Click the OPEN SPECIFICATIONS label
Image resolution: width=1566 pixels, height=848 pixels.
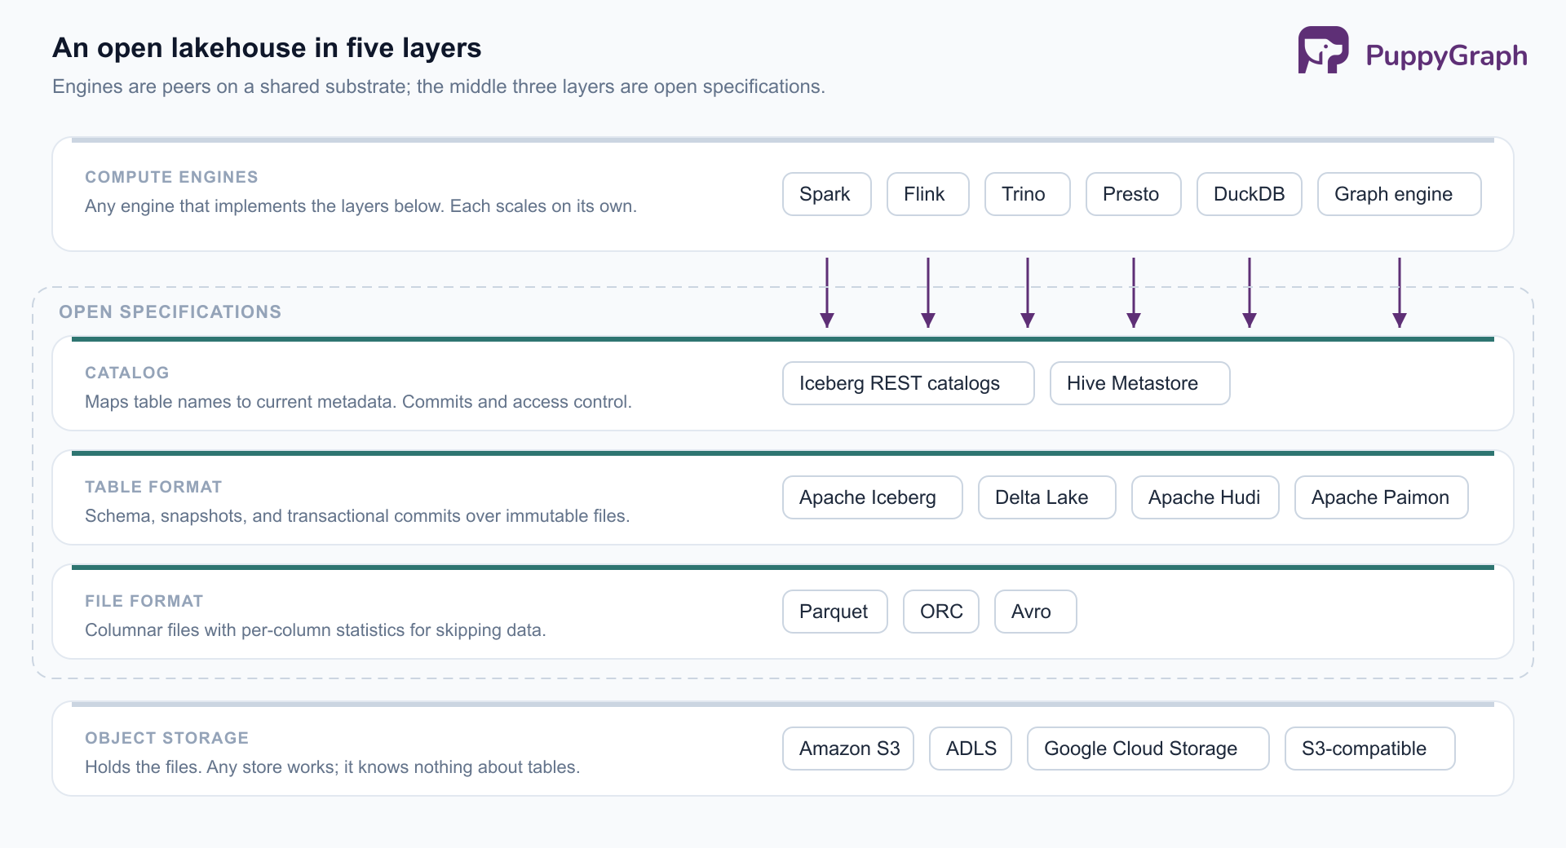(x=170, y=311)
